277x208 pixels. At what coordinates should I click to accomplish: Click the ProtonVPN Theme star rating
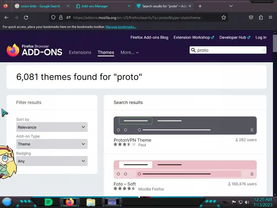pyautogui.click(x=124, y=145)
